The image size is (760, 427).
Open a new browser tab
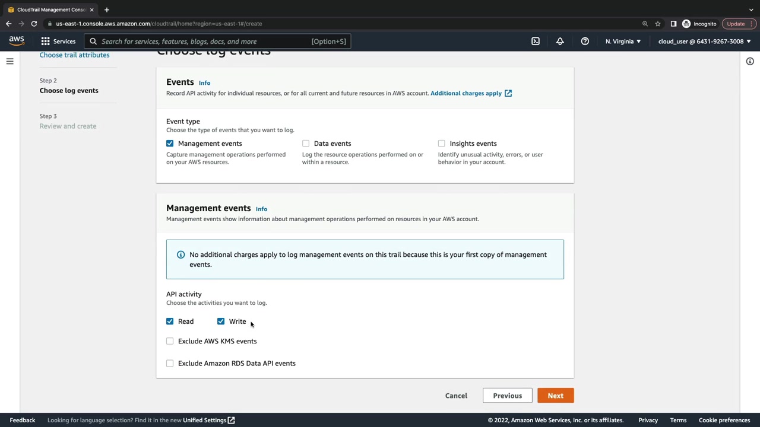tap(106, 9)
